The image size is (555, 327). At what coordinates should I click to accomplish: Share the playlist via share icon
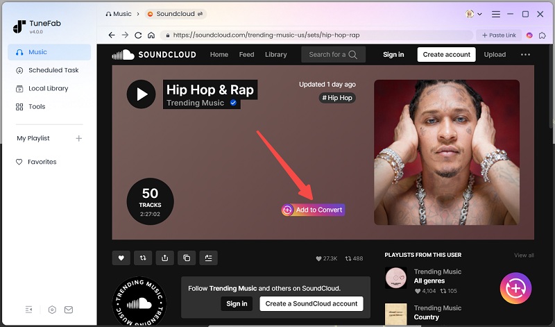164,258
